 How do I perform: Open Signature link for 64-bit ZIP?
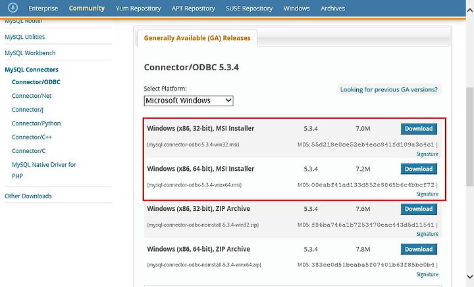pos(427,275)
